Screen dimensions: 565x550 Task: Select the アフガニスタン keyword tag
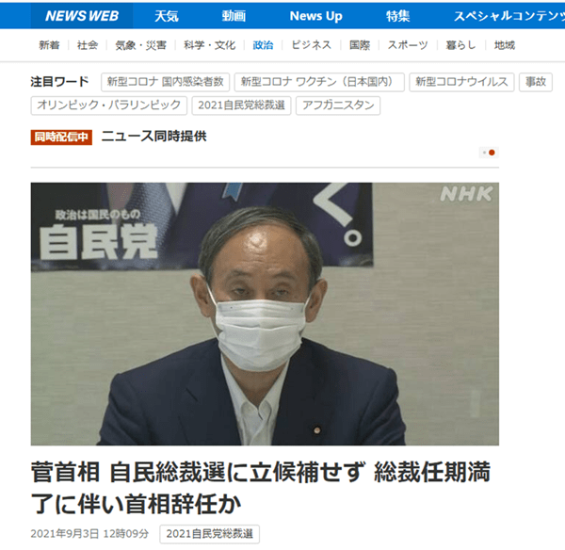[338, 105]
